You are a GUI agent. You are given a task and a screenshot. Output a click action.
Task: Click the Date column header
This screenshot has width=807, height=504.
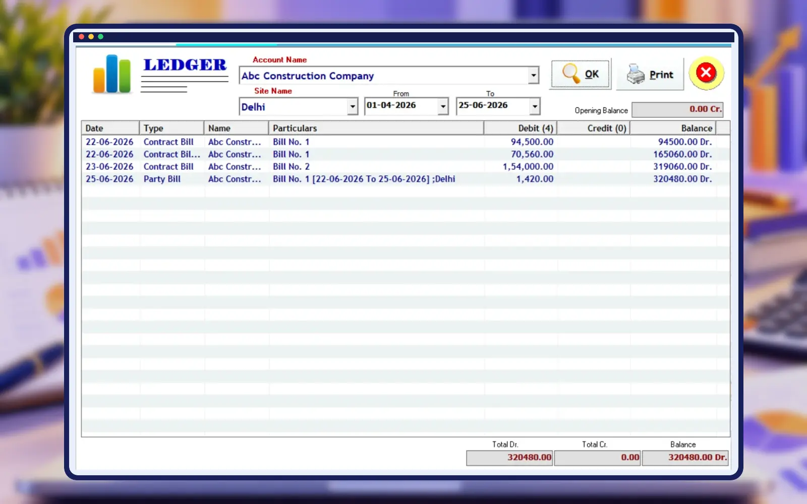pos(110,128)
